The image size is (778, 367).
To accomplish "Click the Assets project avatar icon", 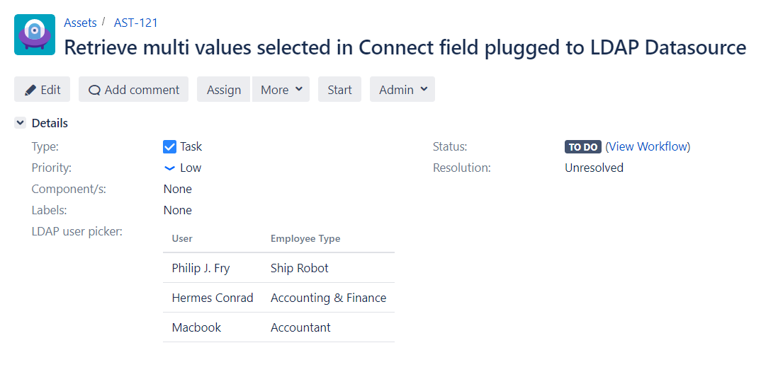I will click(x=35, y=35).
